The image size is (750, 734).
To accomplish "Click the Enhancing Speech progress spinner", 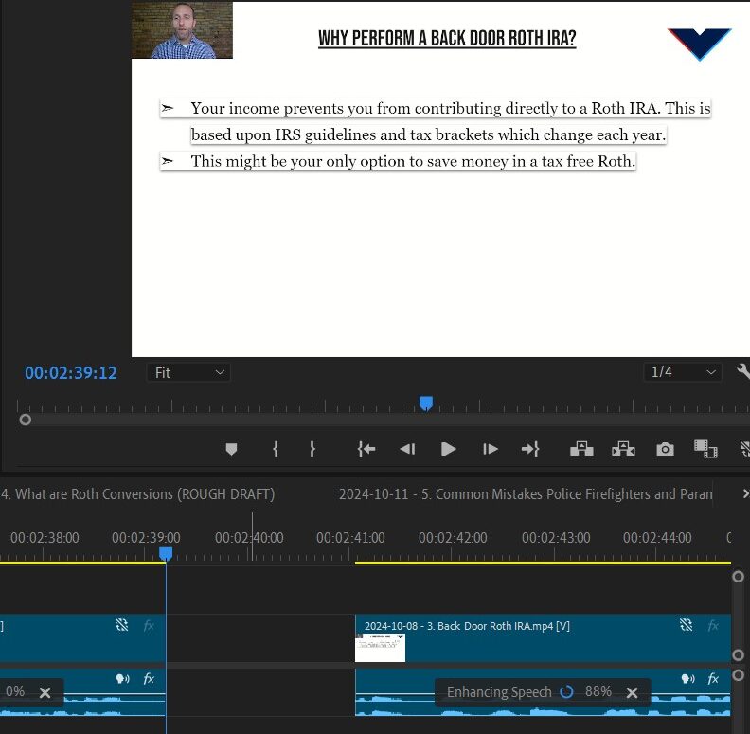I will 566,692.
